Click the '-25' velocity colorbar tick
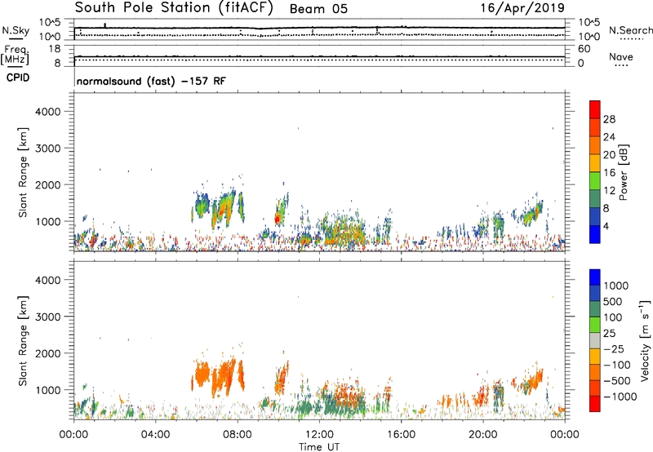This screenshot has height=452, width=653. pyautogui.click(x=614, y=348)
